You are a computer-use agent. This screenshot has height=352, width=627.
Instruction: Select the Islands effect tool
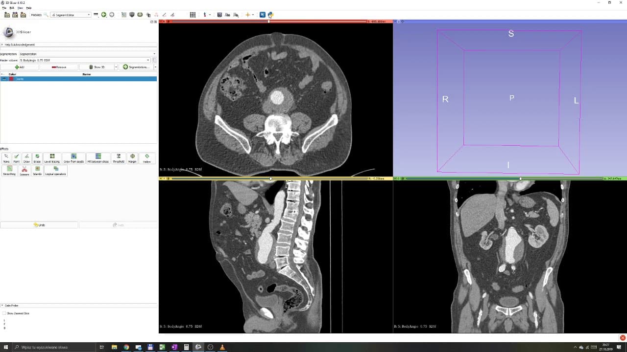pyautogui.click(x=37, y=171)
